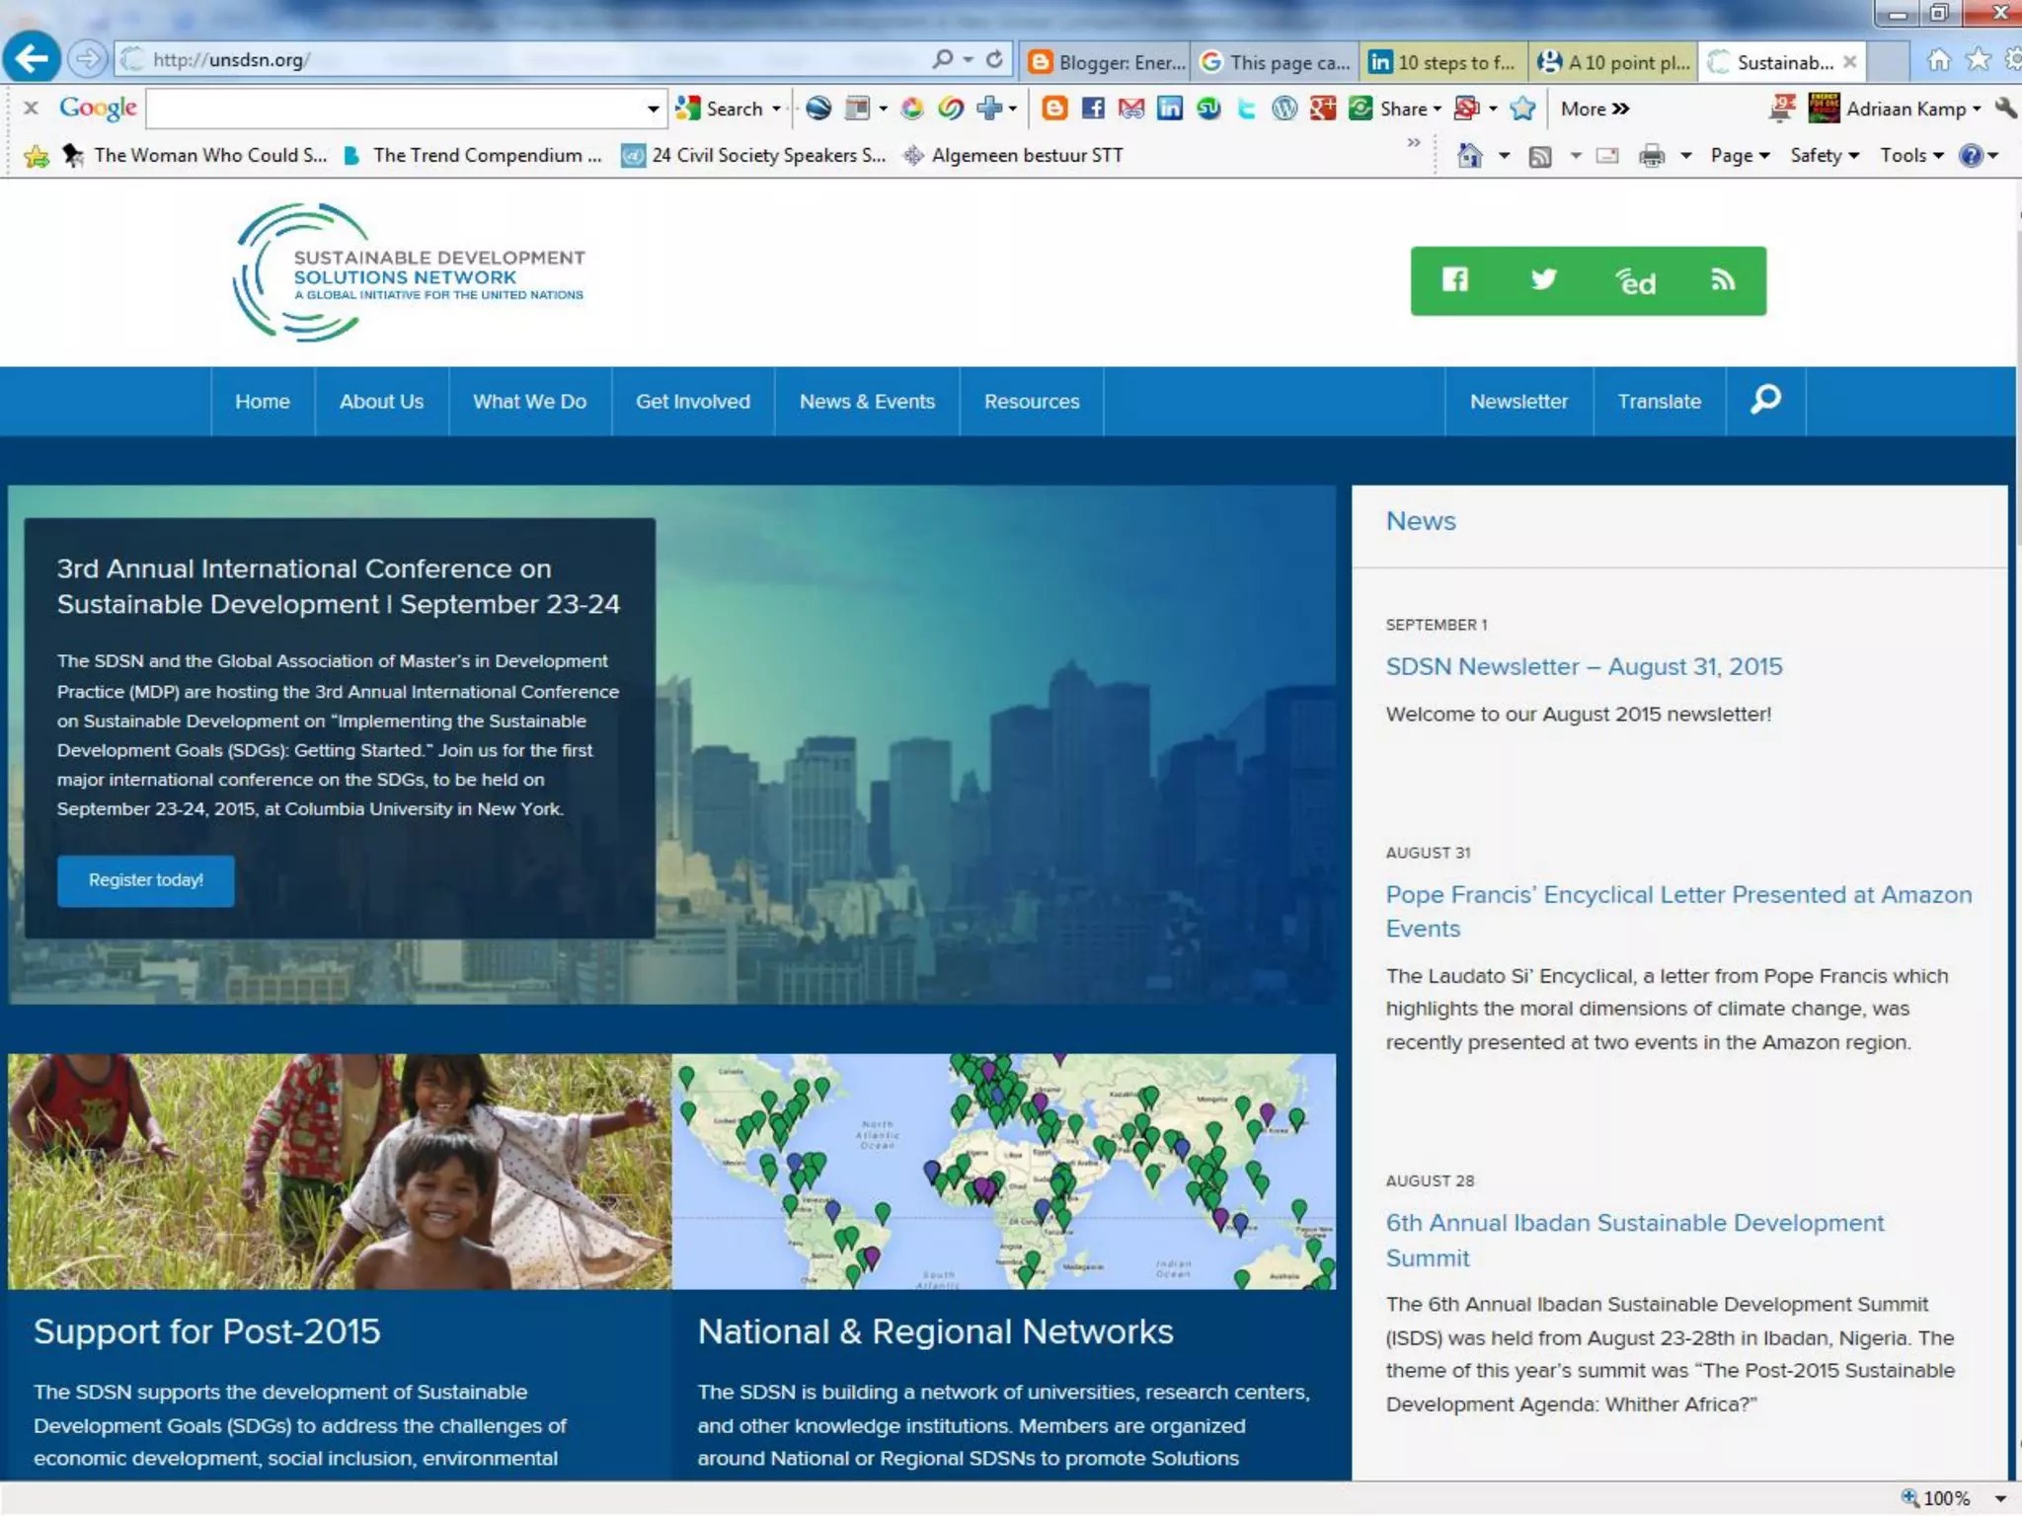Close the Google toolbar with X
The width and height of the screenshot is (2022, 1516).
(x=31, y=108)
